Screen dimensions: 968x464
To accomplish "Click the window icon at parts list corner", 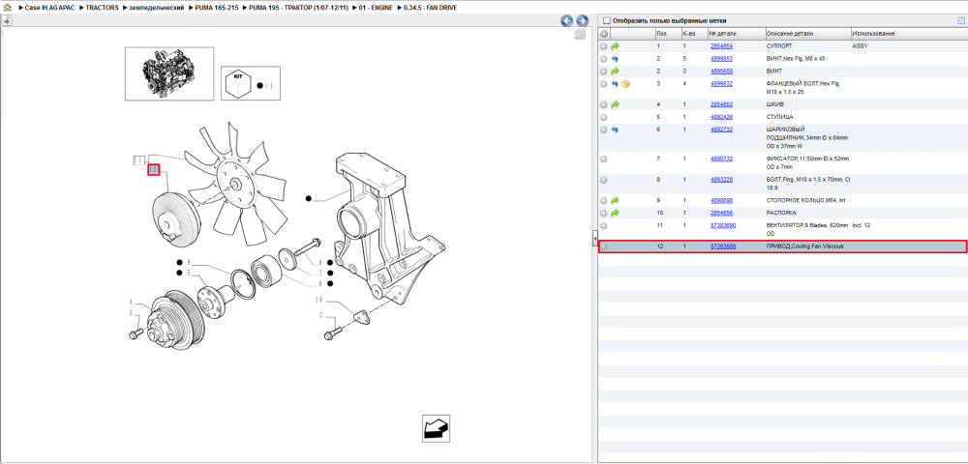I will (x=960, y=20).
